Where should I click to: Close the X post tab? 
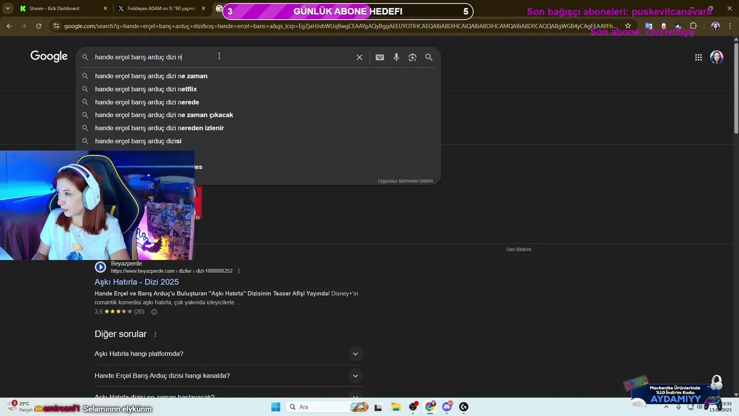pos(203,8)
